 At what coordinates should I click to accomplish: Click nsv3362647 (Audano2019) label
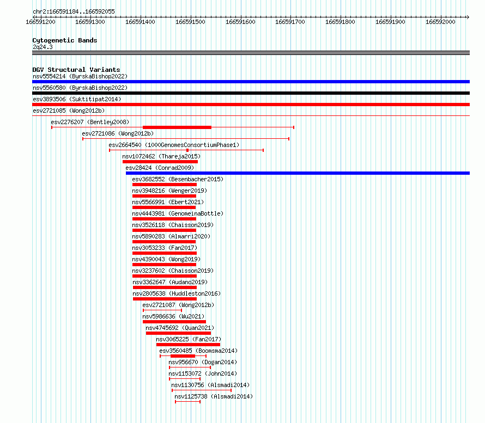point(170,282)
